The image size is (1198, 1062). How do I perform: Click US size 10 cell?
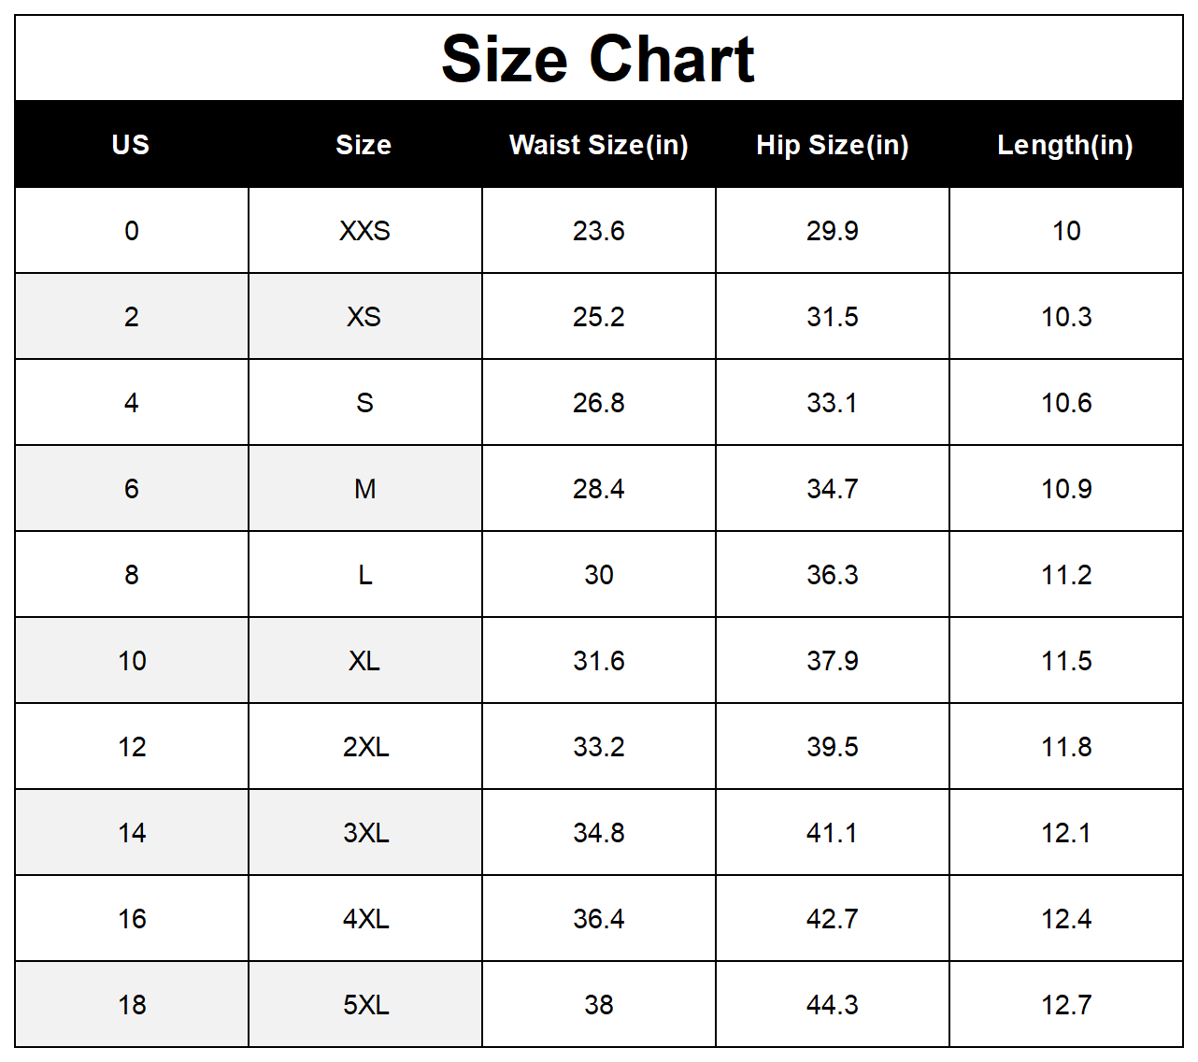pos(132,661)
